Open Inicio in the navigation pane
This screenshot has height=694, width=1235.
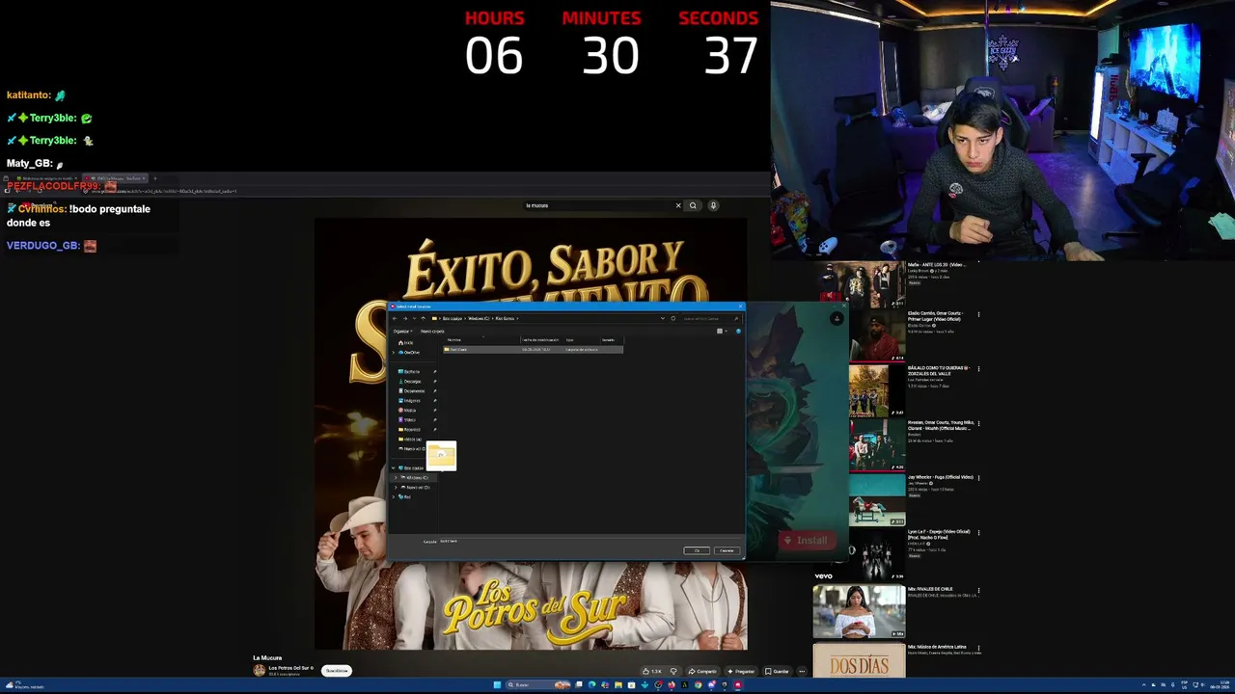click(407, 342)
